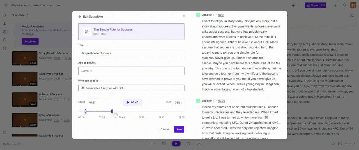The image size is (359, 150).
Task: Open Story of Success soundbite thumbnail
Action: coord(25,120)
